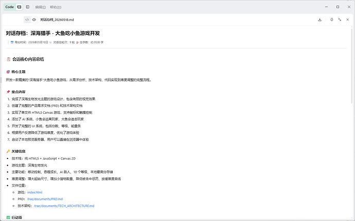Click the pushpin emoji beside 重点内容
355x221 pixels.
pyautogui.click(x=8, y=92)
